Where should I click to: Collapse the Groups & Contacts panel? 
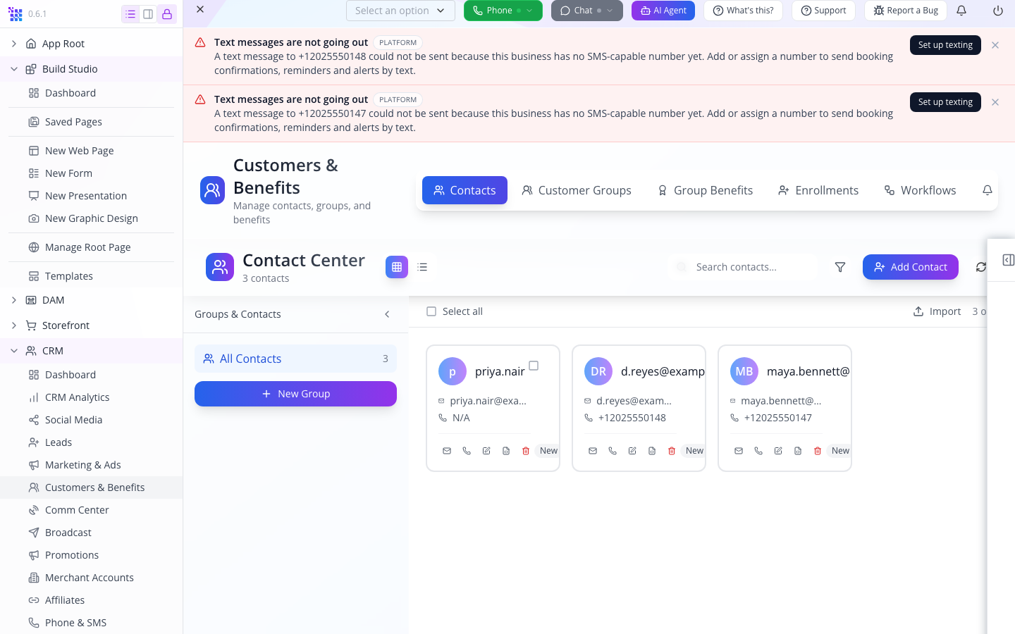(387, 314)
